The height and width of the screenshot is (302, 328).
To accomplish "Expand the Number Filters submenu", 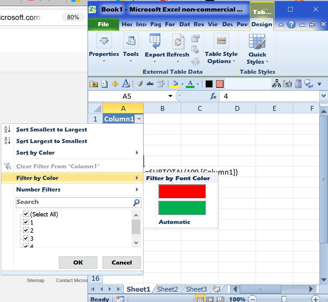I will click(137, 189).
